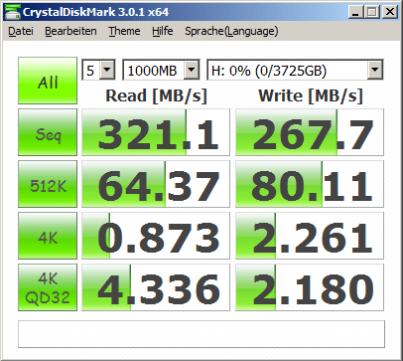
Task: Click the 512K write result 80.11
Action: tap(310, 184)
